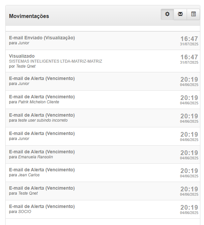The height and width of the screenshot is (225, 204).
Task: Click the Teste Qnet name under Visualizado
Action: tap(26, 66)
